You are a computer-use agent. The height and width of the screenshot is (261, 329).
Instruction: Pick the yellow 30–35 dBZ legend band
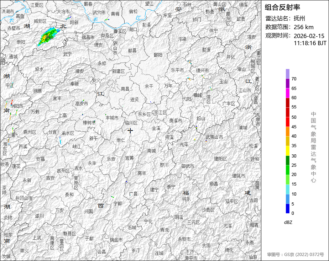(x=287, y=151)
